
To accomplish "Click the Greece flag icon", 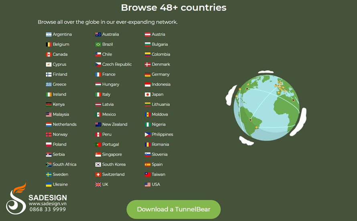I will (x=49, y=85).
